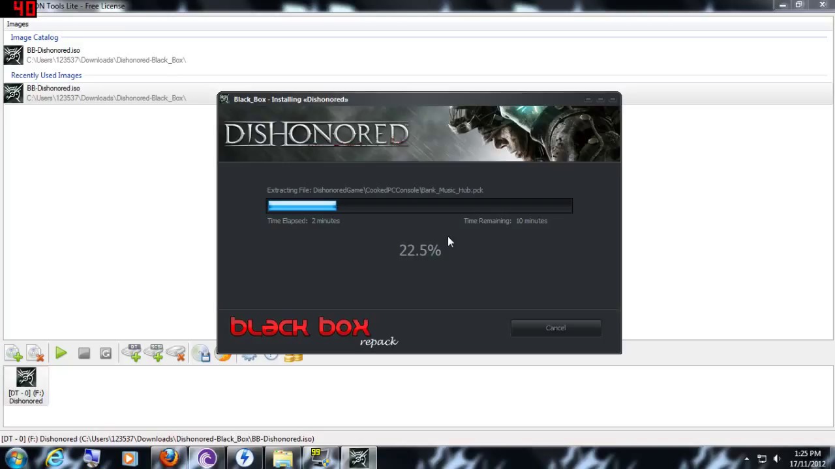Open Windows Media Player from taskbar
The height and width of the screenshot is (469, 835).
130,458
